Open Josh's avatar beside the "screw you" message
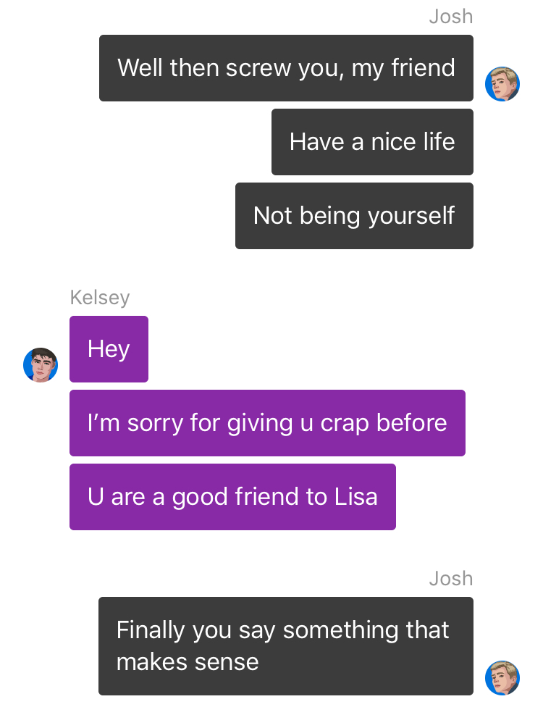 (x=502, y=84)
